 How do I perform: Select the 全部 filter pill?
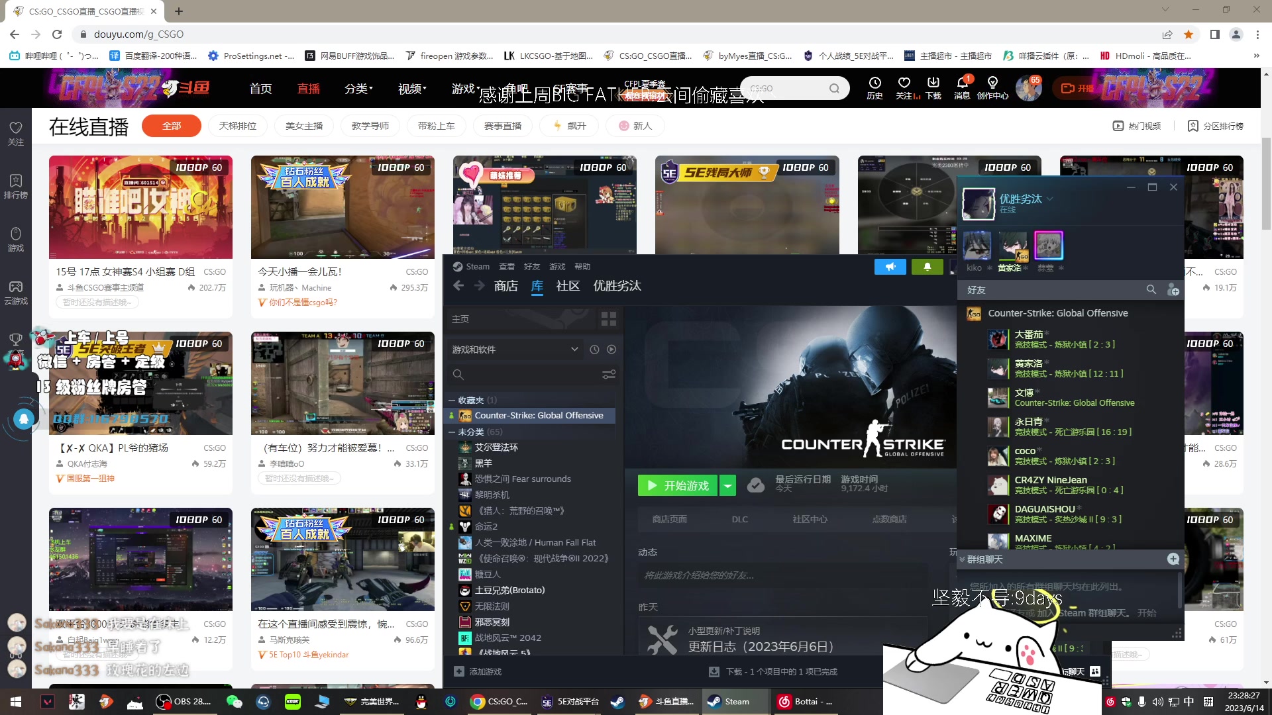click(x=172, y=126)
